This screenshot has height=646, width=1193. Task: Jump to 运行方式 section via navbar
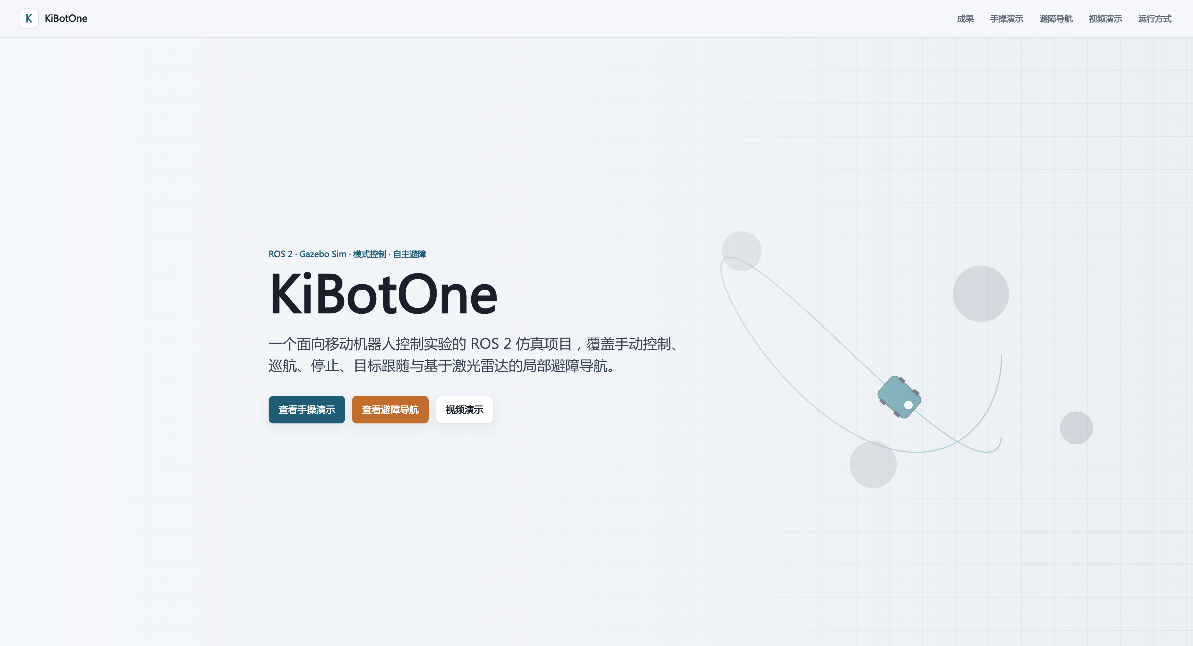pyautogui.click(x=1154, y=19)
